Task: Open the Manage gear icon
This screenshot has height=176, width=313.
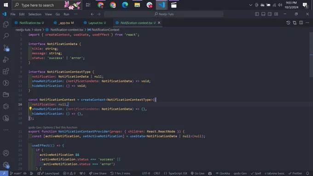Action: (x=6, y=165)
